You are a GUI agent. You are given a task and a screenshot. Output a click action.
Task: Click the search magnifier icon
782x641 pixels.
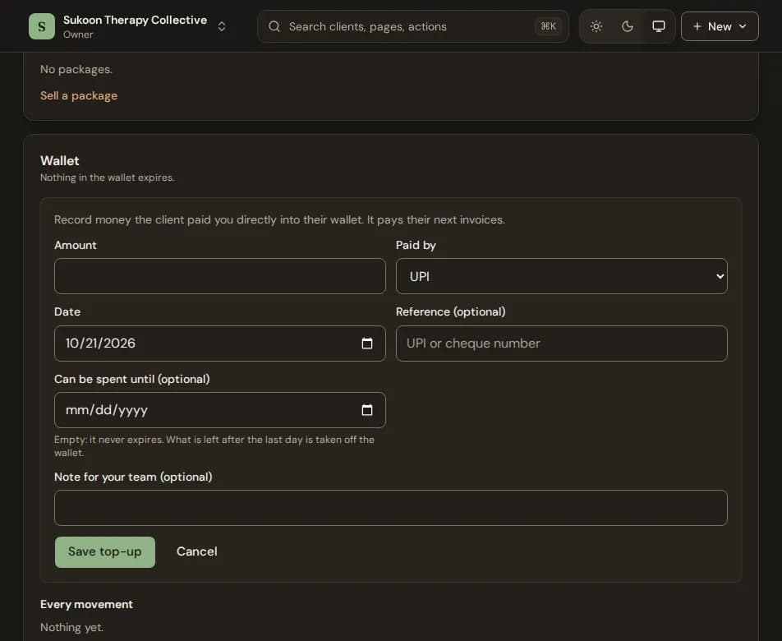[x=274, y=26]
